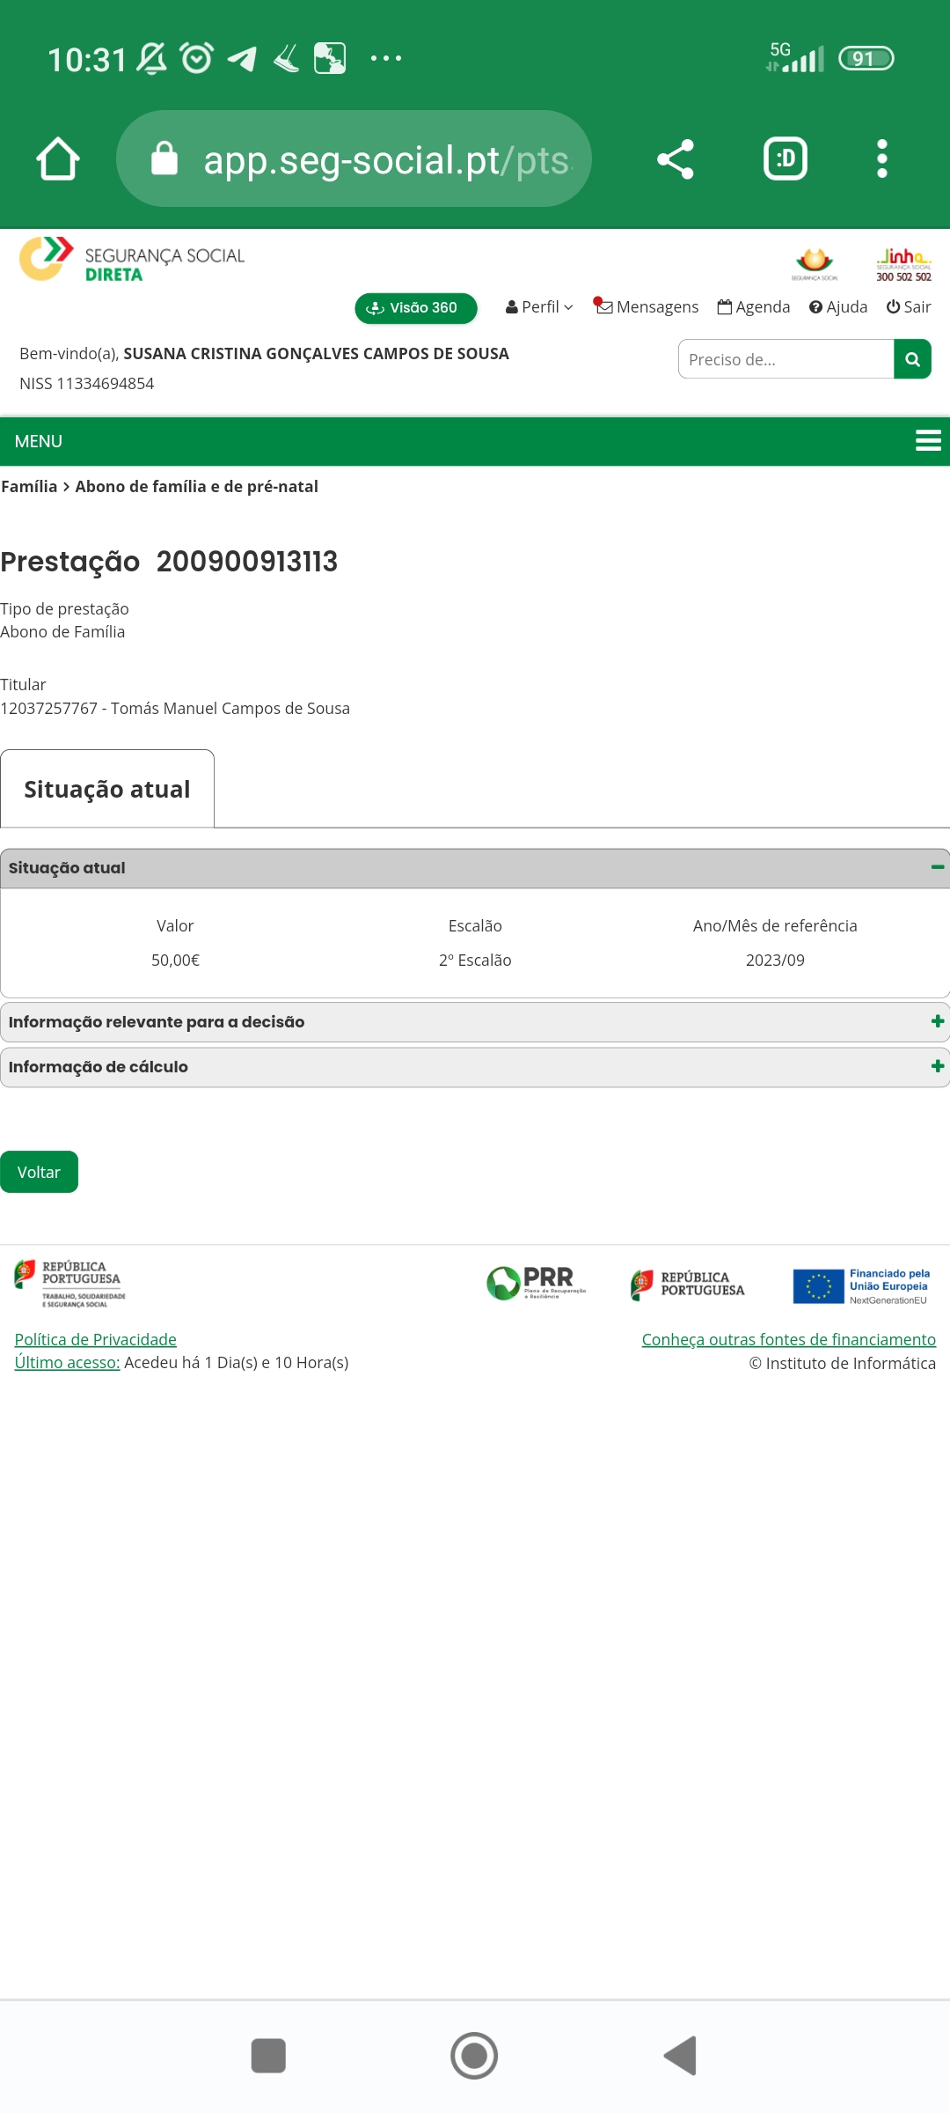This screenshot has height=2113, width=950.
Task: Expand Informação relevante para a decisão
Action: coord(475,1022)
